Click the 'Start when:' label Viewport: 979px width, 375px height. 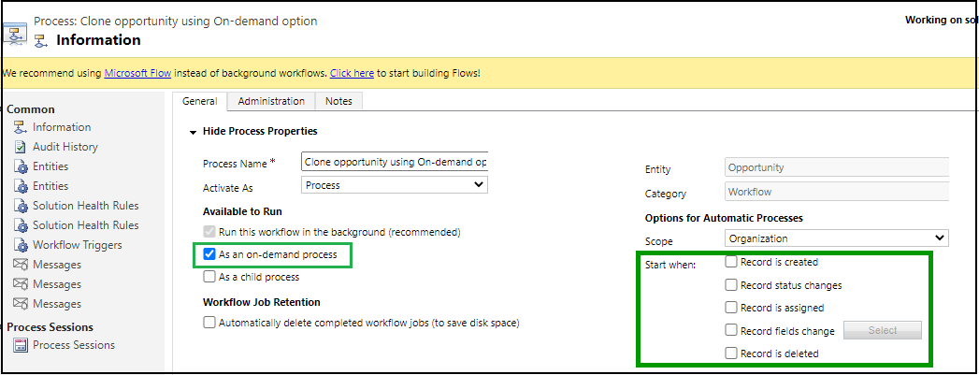click(669, 266)
